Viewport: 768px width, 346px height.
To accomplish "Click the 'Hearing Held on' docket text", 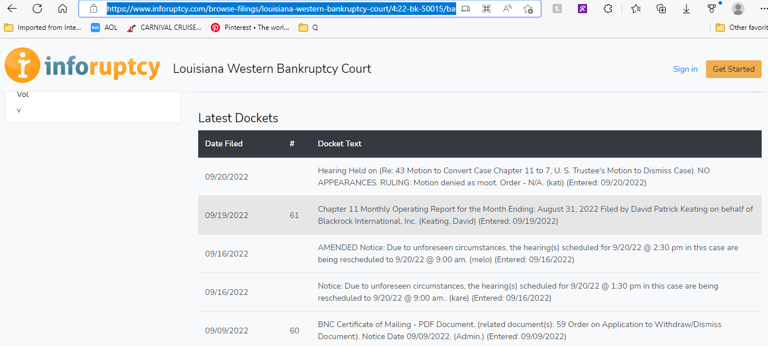I will point(514,177).
